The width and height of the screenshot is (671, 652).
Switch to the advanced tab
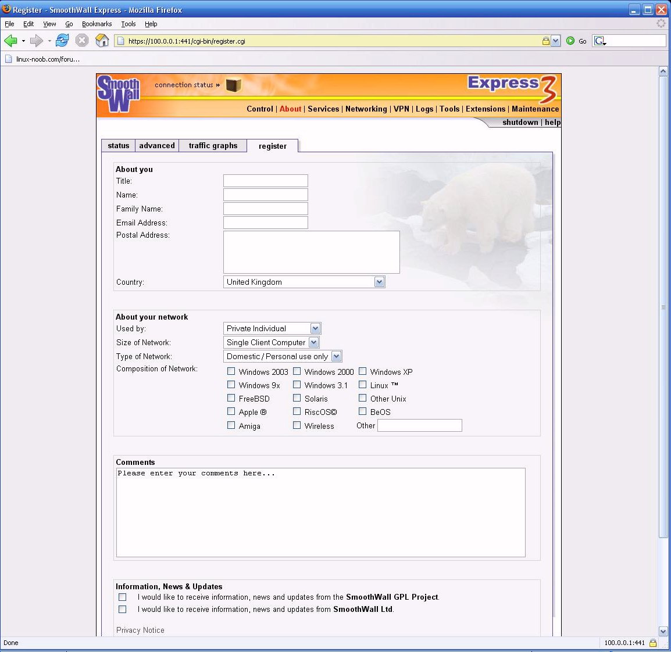tap(157, 146)
